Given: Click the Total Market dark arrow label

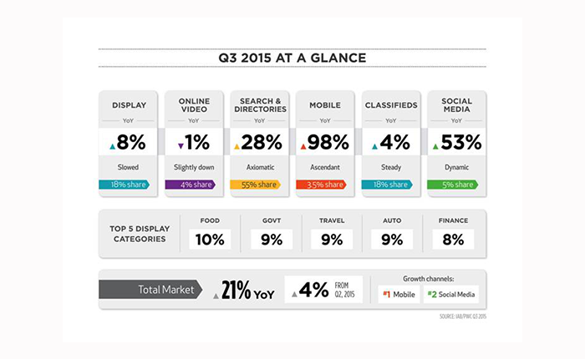Looking at the screenshot, I should pos(150,290).
